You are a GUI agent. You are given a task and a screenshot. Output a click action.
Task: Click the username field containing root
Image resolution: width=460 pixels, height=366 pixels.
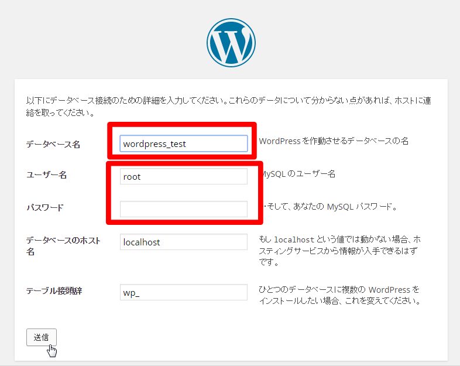(x=183, y=176)
